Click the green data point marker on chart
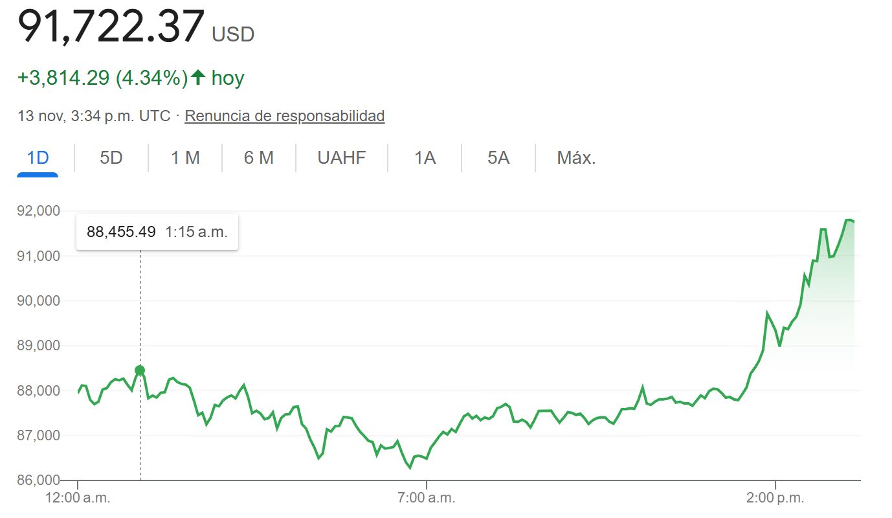Viewport: 892px width, 518px height. 140,370
